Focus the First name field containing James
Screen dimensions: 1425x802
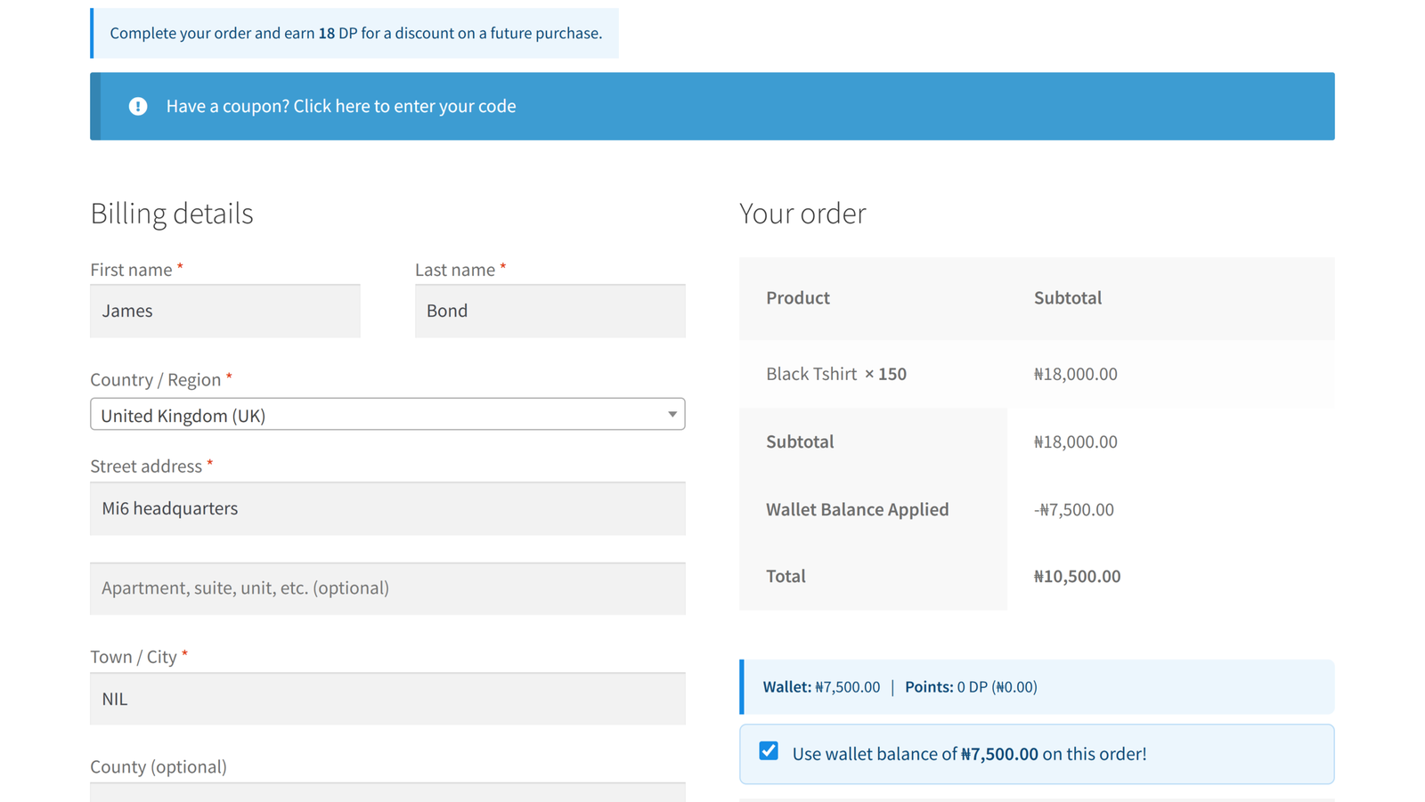pyautogui.click(x=225, y=311)
